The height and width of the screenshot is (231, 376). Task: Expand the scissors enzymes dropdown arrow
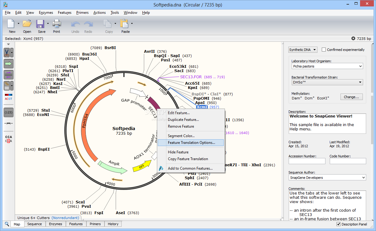12,52
